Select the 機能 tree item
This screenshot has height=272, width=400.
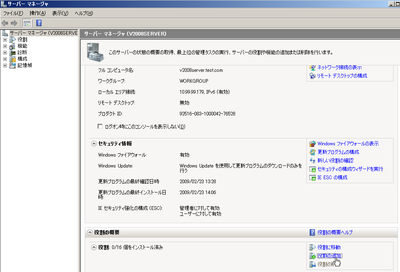[22, 46]
